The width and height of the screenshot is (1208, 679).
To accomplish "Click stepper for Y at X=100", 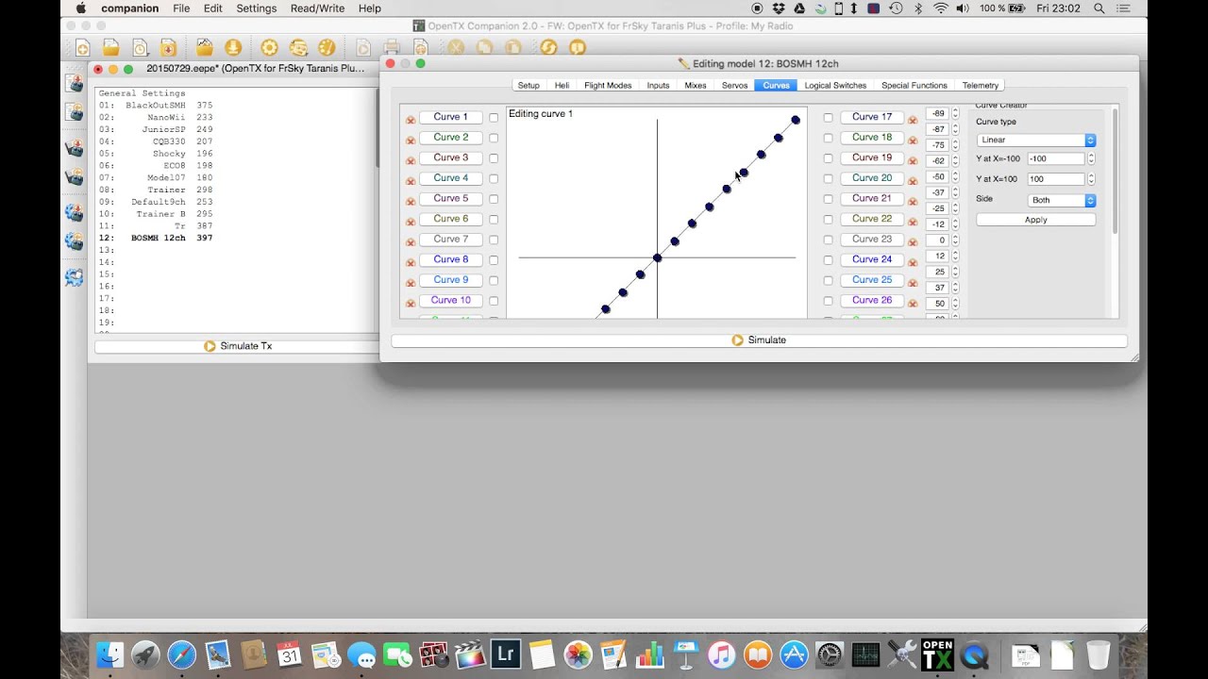I will (1091, 179).
